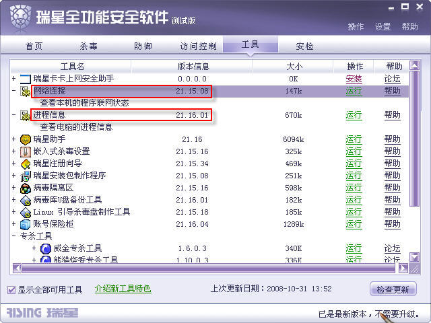Click the 威金专杀工具 icon
Viewport: 431px width, 323px height.
[46, 248]
